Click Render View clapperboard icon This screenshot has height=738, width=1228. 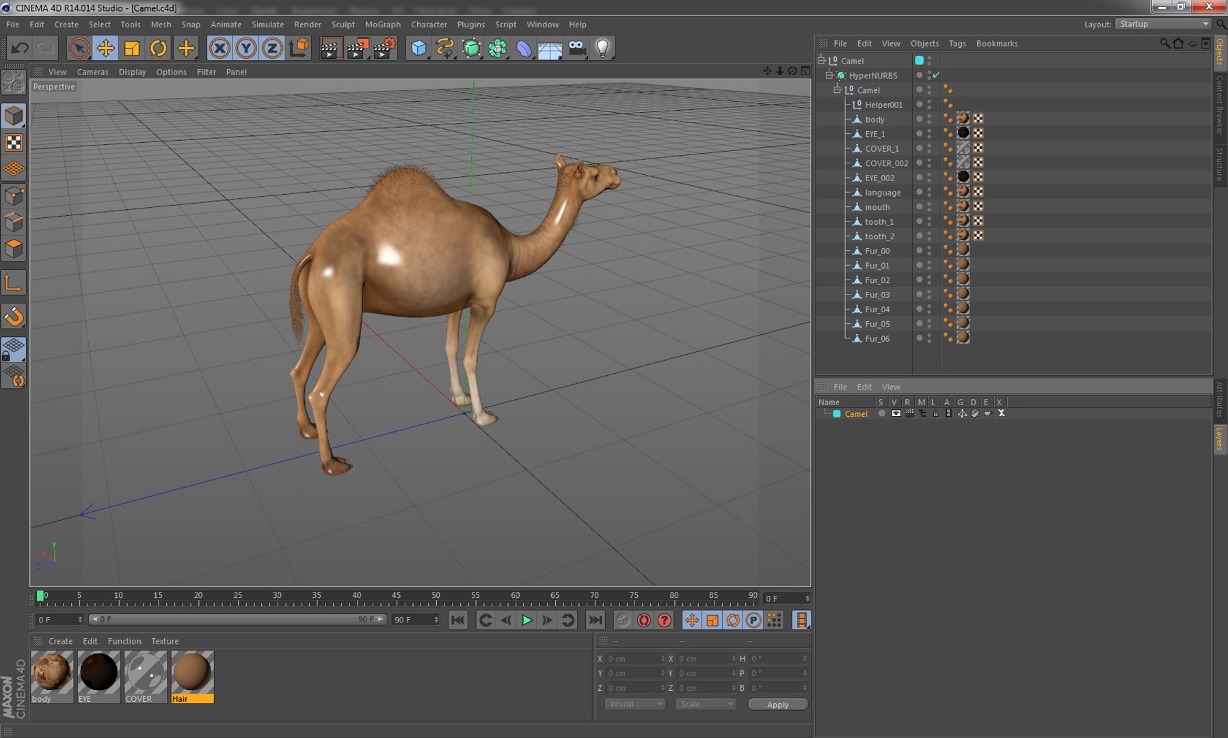(x=330, y=48)
